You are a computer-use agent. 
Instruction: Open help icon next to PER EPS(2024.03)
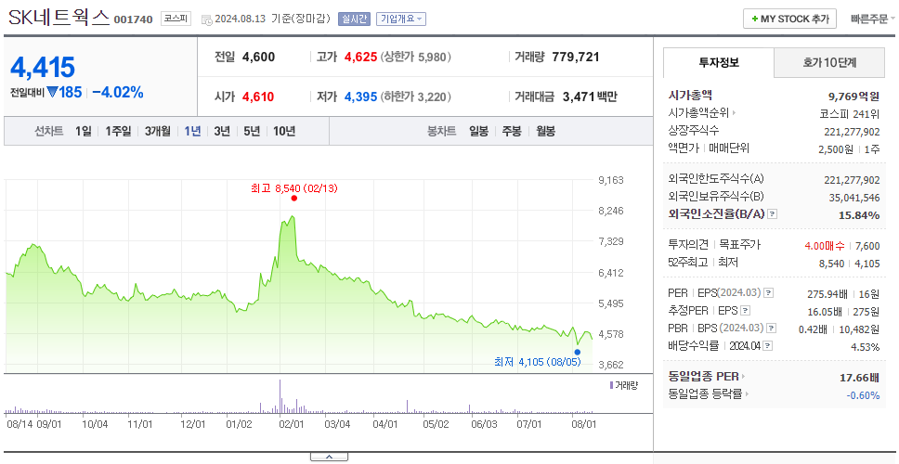pos(769,293)
